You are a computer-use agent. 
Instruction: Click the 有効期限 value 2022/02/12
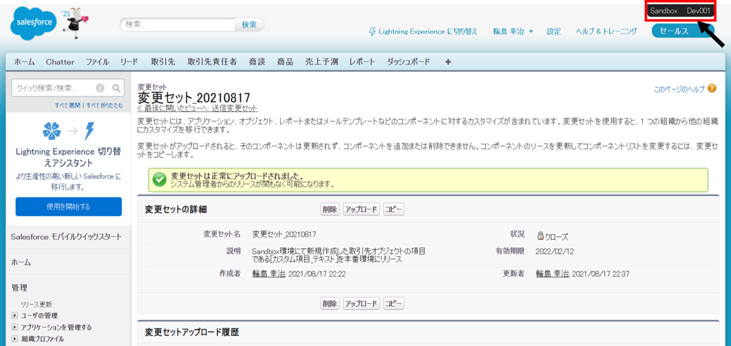click(555, 251)
